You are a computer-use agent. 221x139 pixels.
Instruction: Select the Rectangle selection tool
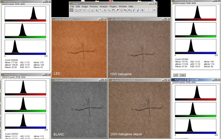click(72, 10)
